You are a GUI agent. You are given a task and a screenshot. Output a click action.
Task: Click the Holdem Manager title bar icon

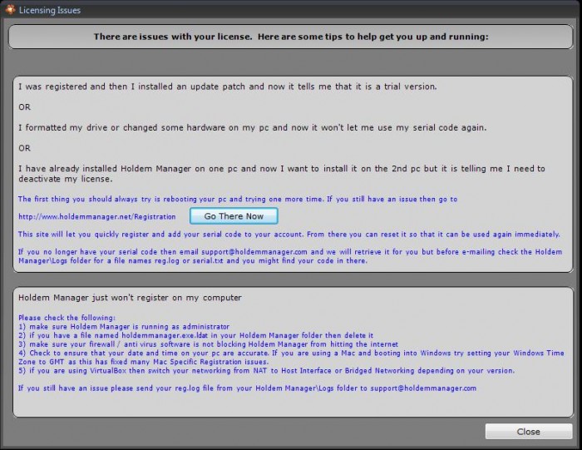10,10
